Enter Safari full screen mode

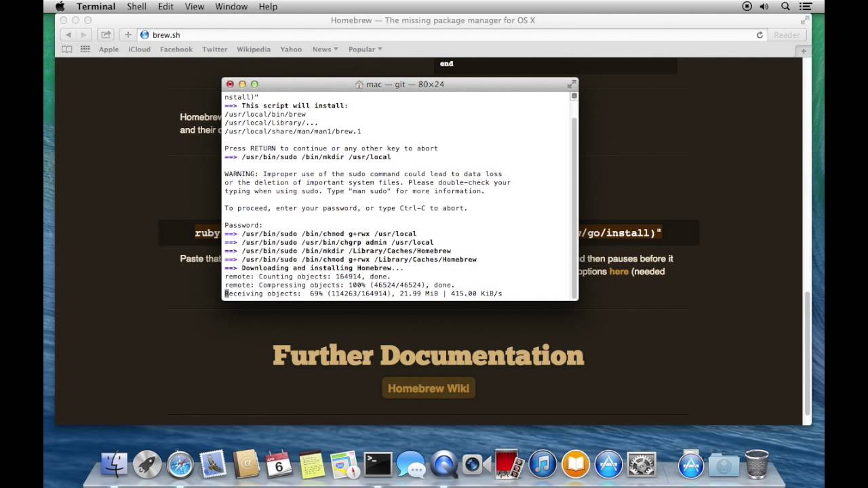[804, 20]
